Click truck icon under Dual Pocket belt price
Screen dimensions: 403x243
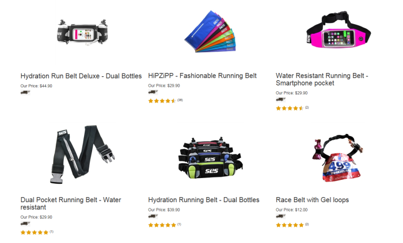pyautogui.click(x=25, y=224)
